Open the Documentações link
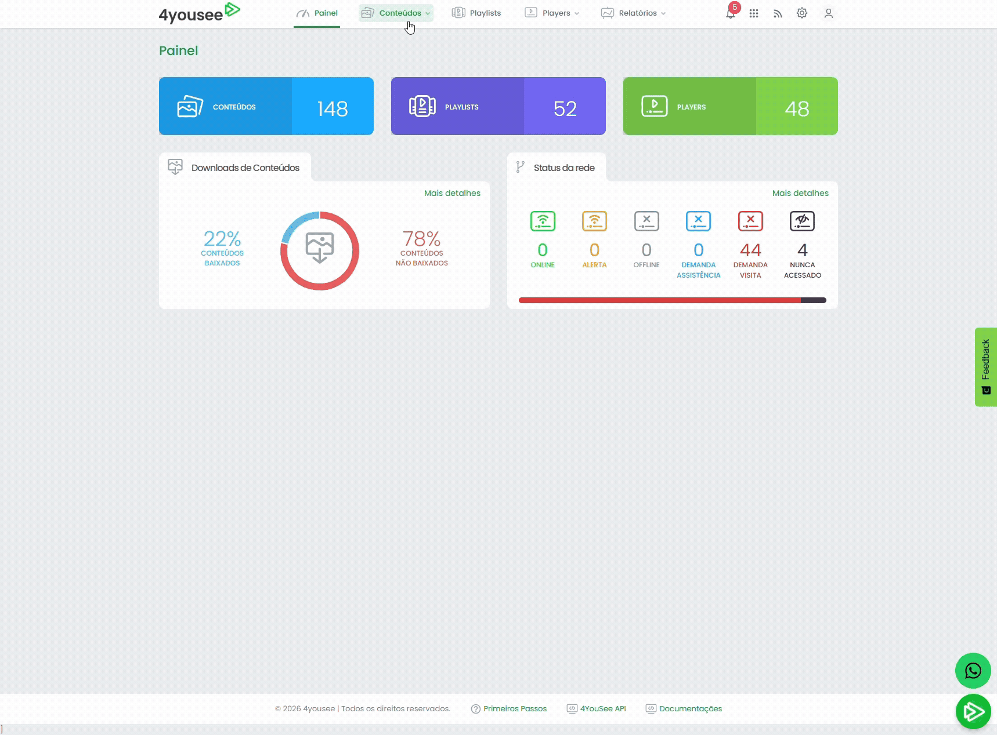This screenshot has width=997, height=735. pos(684,708)
